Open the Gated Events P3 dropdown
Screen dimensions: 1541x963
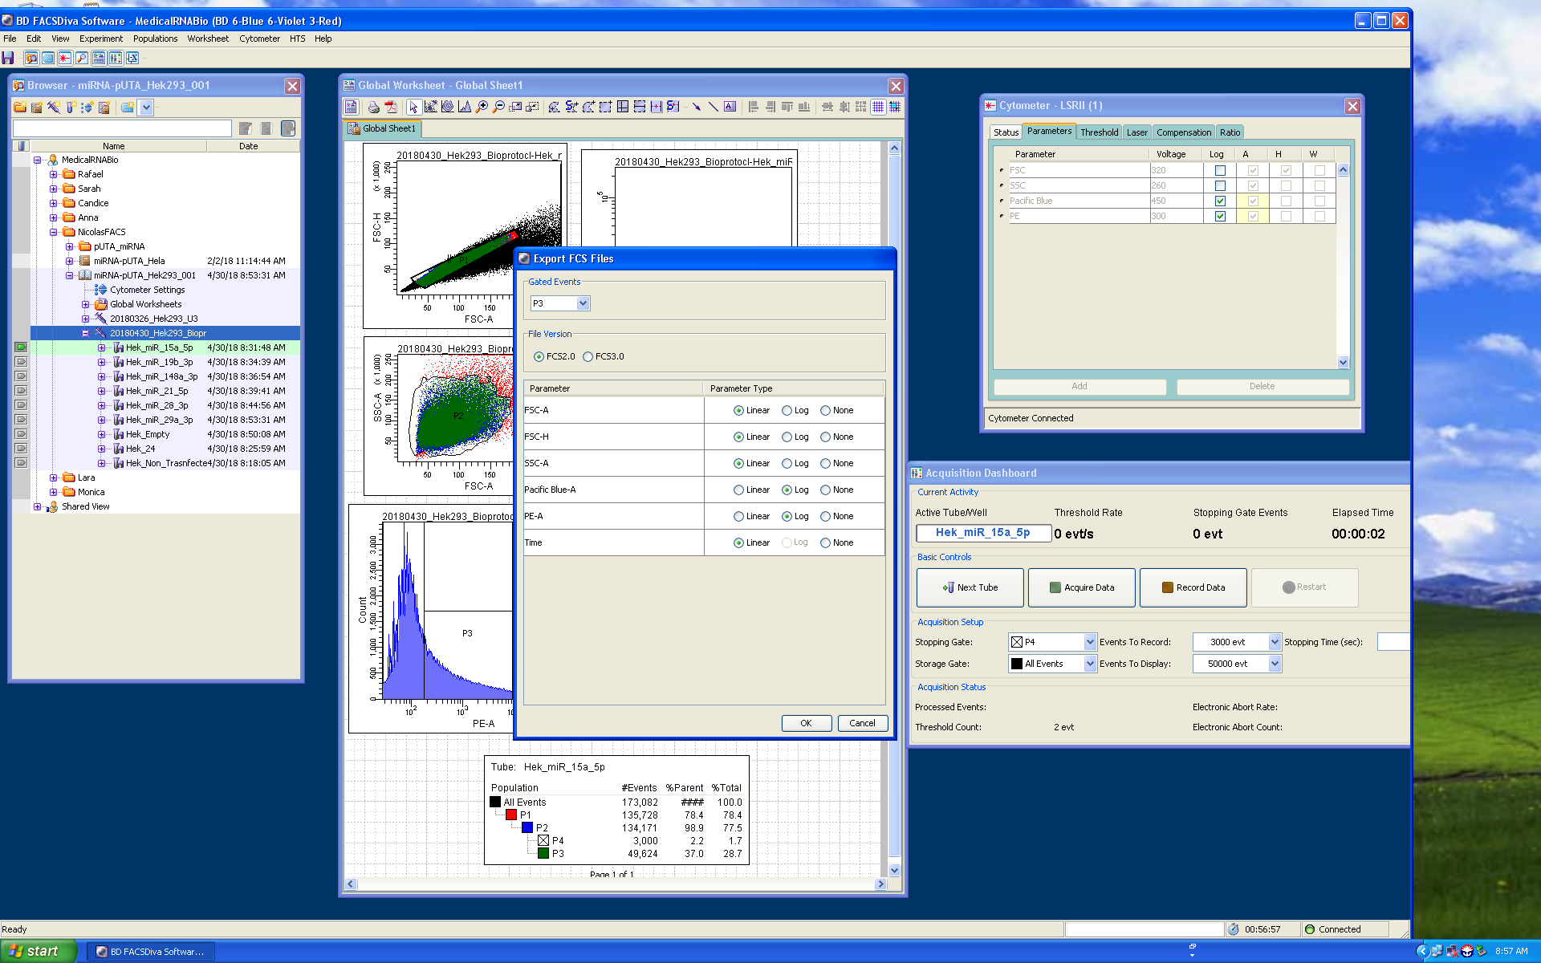583,303
